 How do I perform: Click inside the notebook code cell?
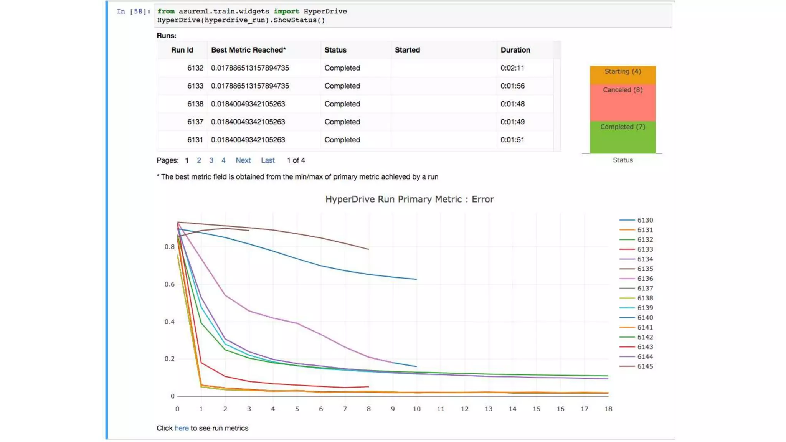tap(413, 16)
